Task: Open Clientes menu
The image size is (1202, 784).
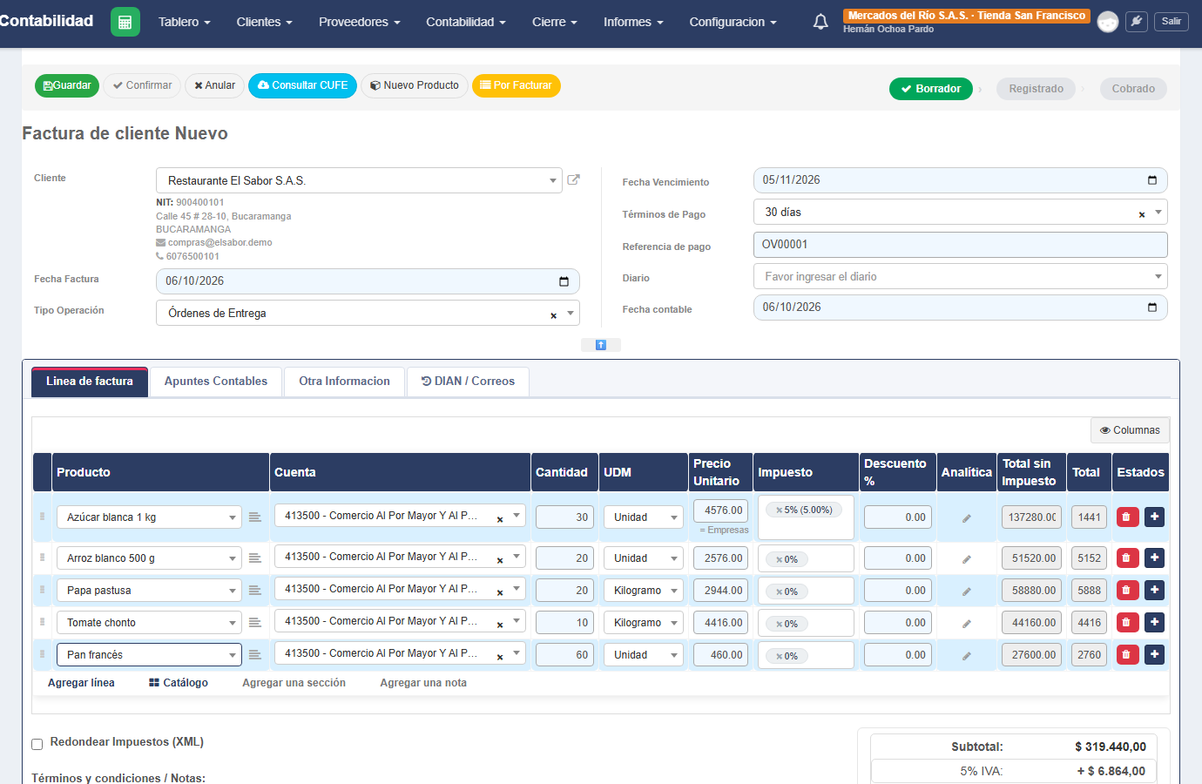Action: click(264, 22)
